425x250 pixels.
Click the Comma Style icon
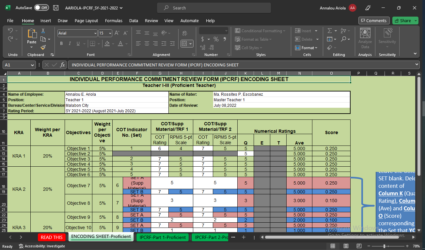point(225,39)
